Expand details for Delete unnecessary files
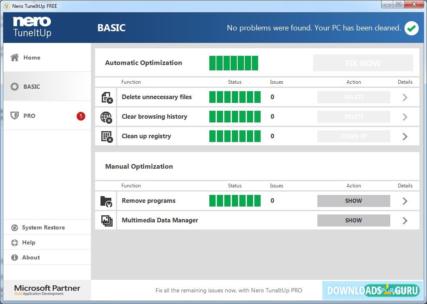 [405, 97]
